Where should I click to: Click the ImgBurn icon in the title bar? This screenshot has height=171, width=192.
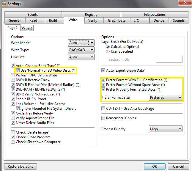[x=4, y=4]
